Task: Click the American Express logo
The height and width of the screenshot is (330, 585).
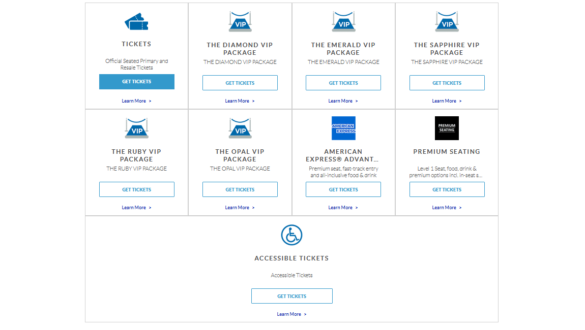Action: 343,128
